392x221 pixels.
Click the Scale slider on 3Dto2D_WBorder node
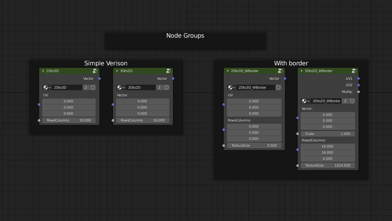pos(327,134)
